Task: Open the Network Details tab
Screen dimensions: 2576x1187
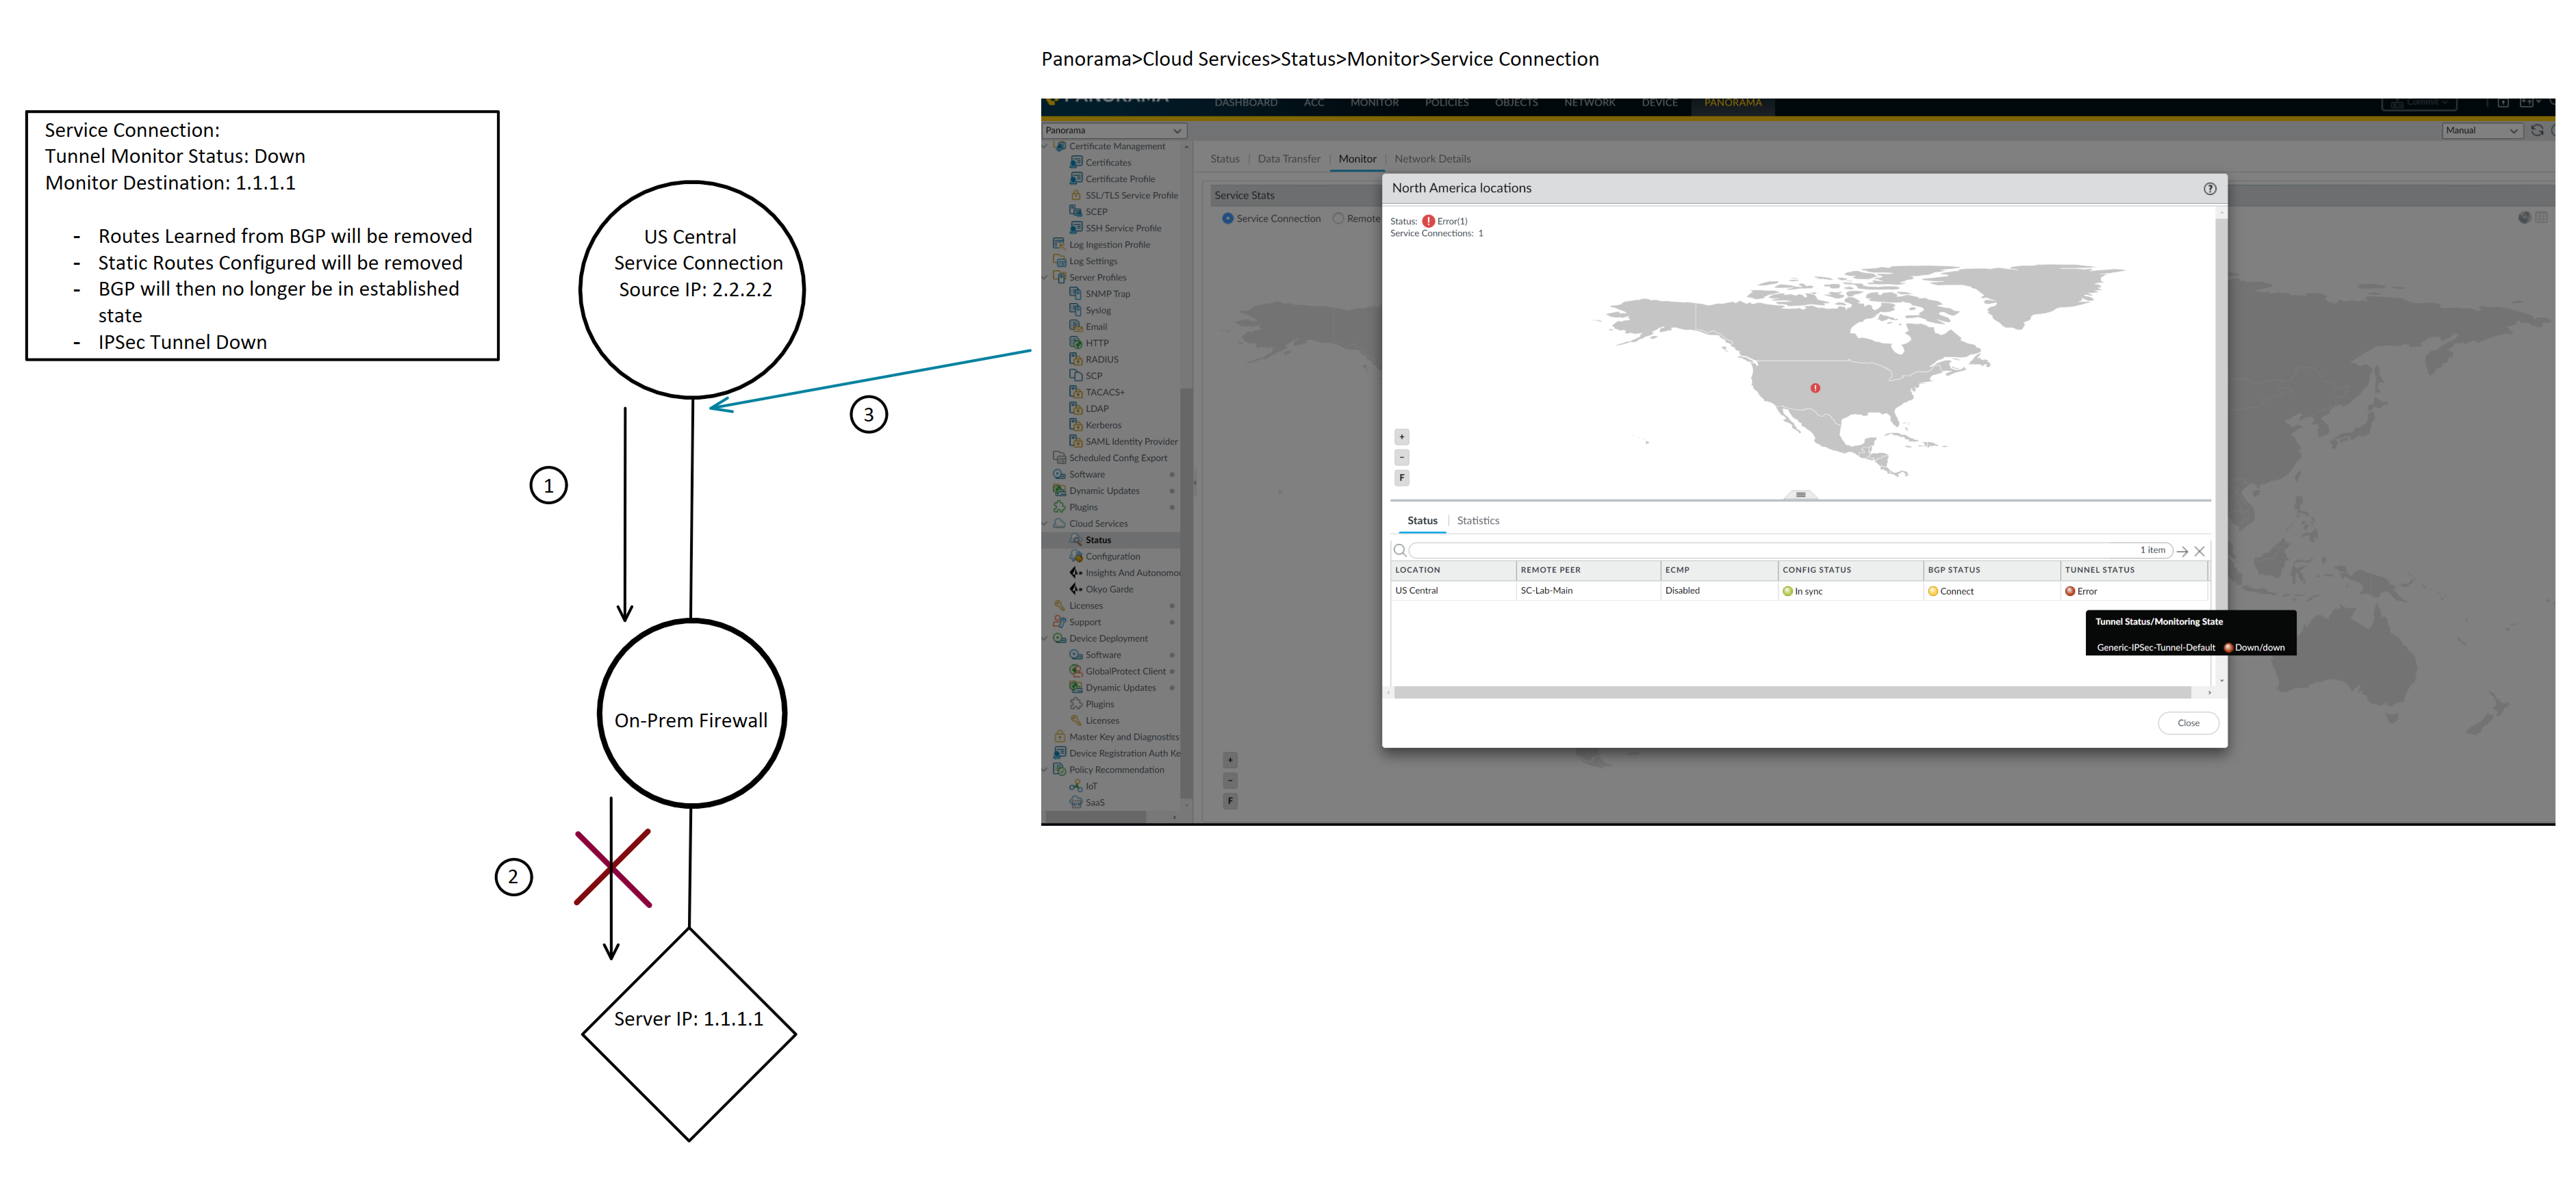Action: coord(1432,159)
